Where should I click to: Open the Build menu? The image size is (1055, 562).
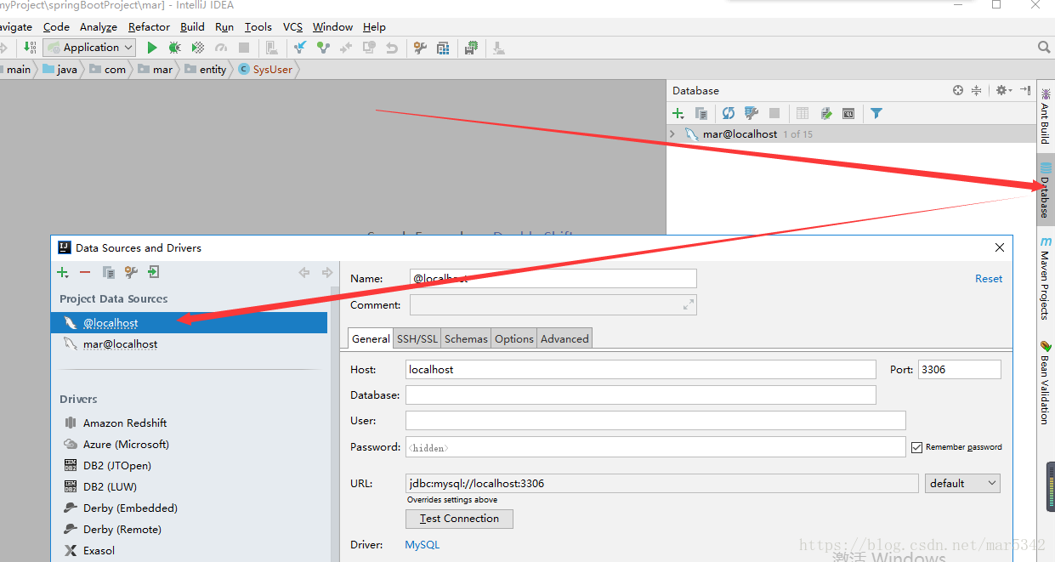192,27
